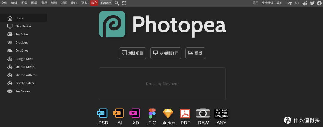Open the 窗口 menu
Viewport: 323px width, 127px height.
pyautogui.click(x=74, y=3)
